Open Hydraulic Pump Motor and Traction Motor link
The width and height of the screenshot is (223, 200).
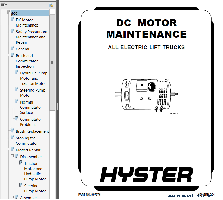click(x=34, y=78)
